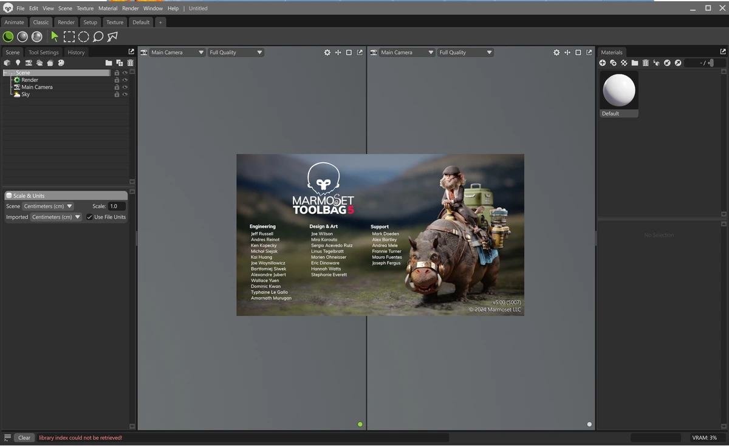Click the checkered sphere material icon
Viewport: 729px width, 446px height.
pos(624,63)
